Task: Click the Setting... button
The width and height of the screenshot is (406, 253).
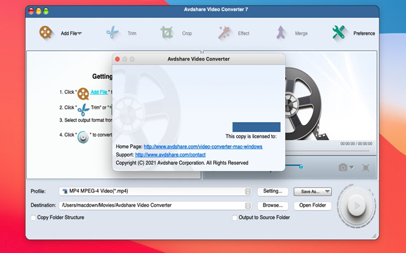Action: (273, 191)
